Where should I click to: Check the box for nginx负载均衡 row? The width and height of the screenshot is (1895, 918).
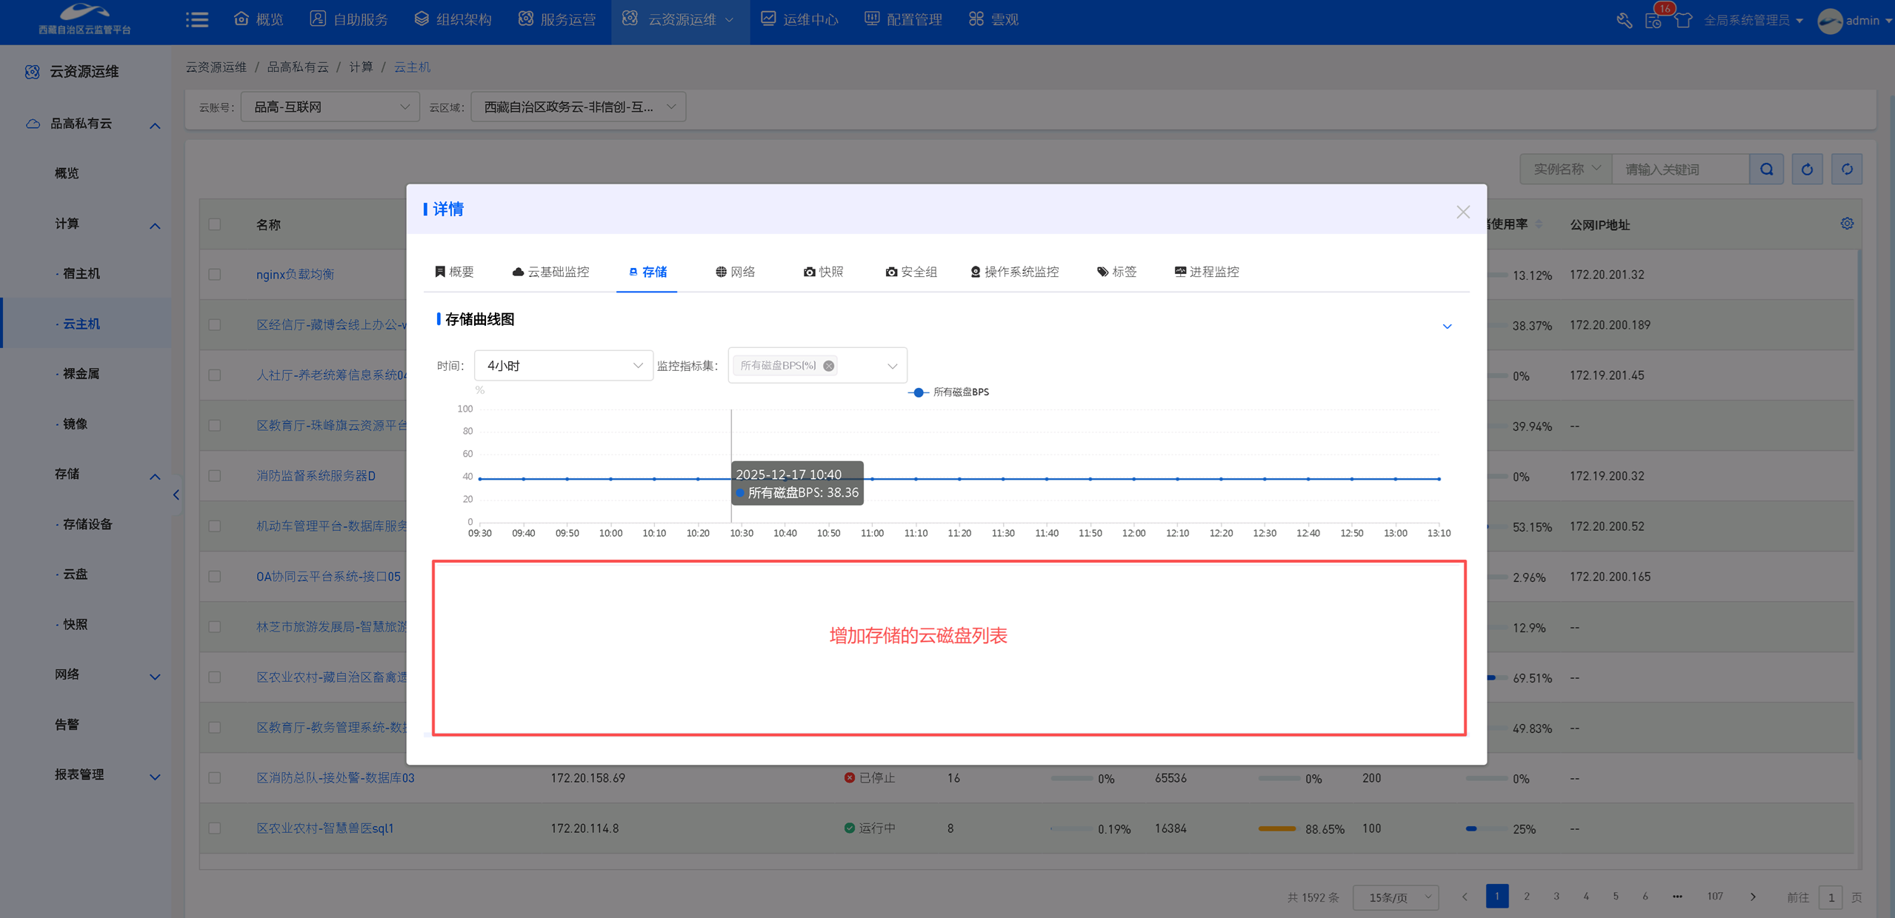tap(215, 275)
